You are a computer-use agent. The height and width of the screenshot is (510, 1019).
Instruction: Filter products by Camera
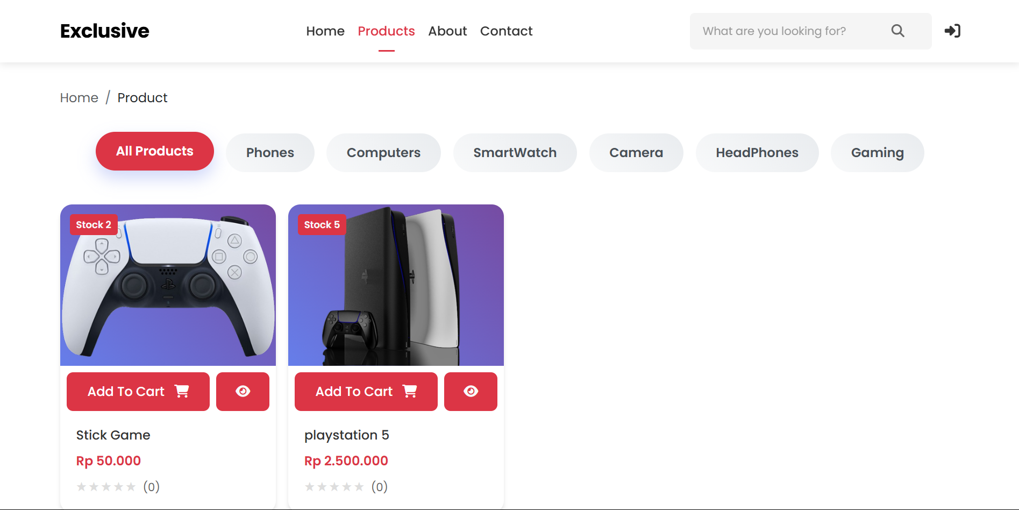click(x=636, y=153)
